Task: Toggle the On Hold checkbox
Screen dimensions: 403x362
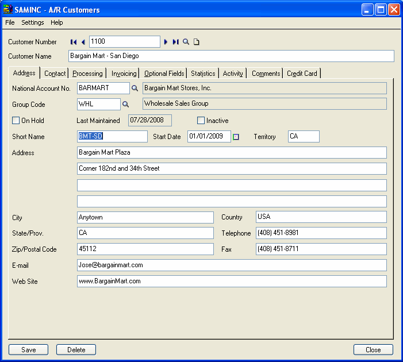Action: 16,121
